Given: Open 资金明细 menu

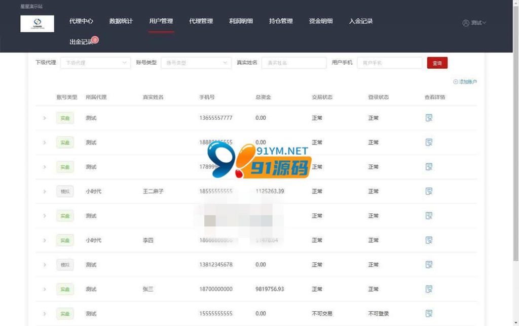Looking at the screenshot, I should tap(321, 21).
